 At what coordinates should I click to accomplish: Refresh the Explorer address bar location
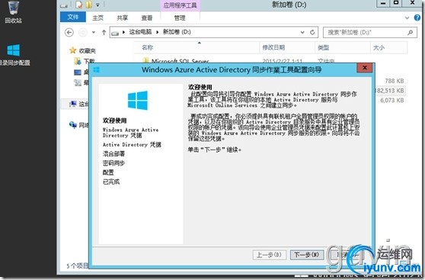tap(312, 32)
